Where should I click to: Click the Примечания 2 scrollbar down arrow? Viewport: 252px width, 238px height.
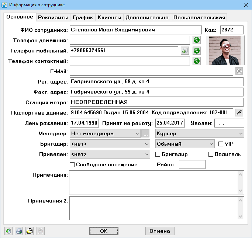241,217
